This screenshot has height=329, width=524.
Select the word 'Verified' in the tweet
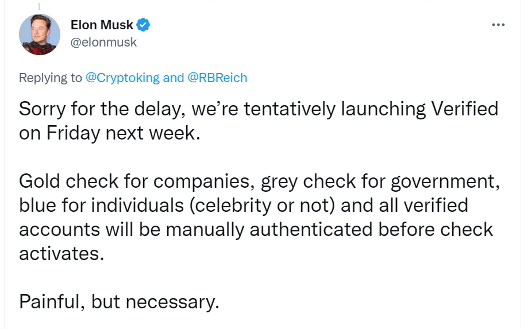pyautogui.click(x=464, y=109)
